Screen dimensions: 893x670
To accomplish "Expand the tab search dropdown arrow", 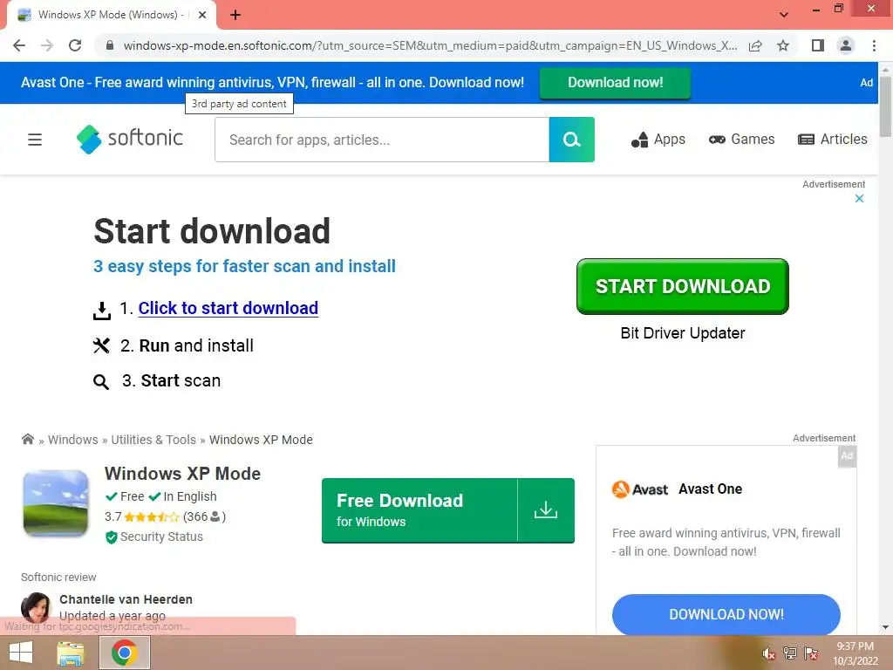I will (x=784, y=15).
